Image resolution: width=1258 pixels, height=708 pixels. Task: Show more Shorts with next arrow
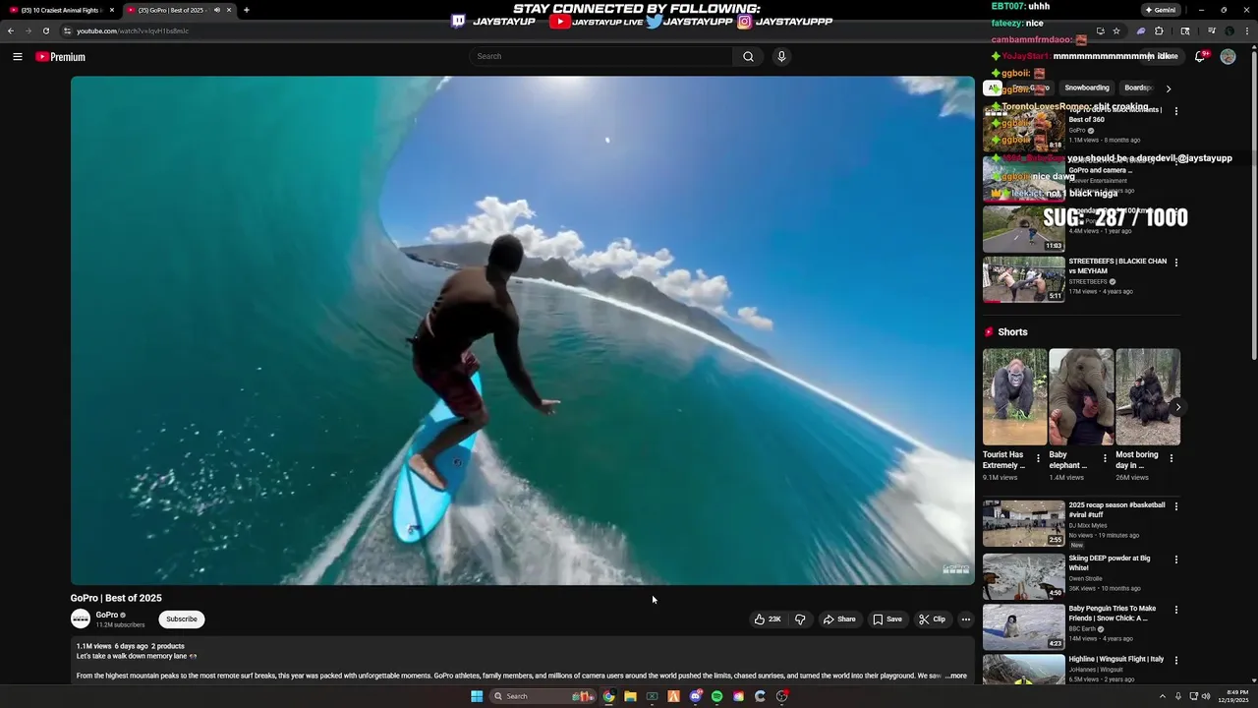[1177, 407]
